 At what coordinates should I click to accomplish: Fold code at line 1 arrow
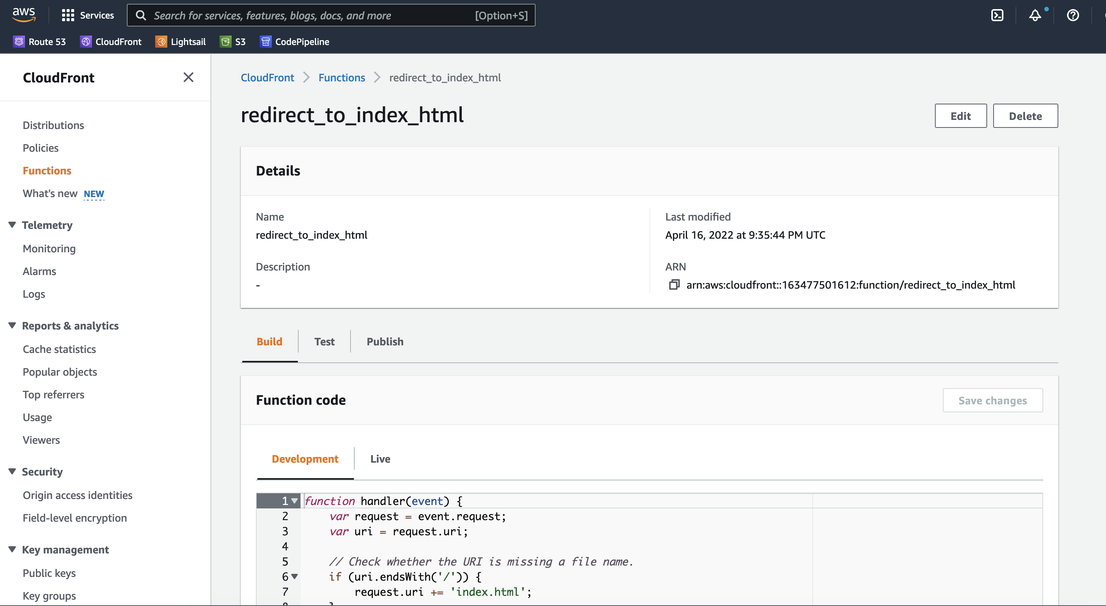(x=294, y=500)
